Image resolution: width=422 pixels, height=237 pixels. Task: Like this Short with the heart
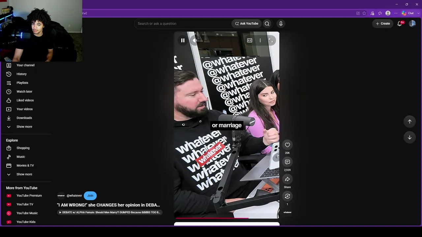tap(287, 145)
